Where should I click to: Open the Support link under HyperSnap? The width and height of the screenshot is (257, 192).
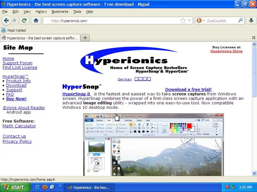14,90
